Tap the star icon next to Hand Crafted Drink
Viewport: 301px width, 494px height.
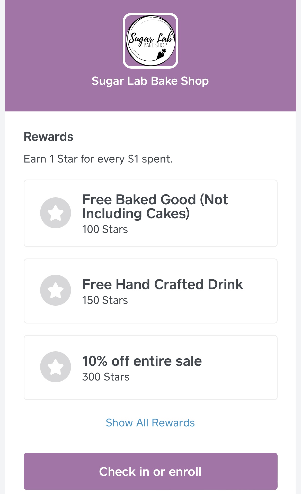[x=56, y=290]
